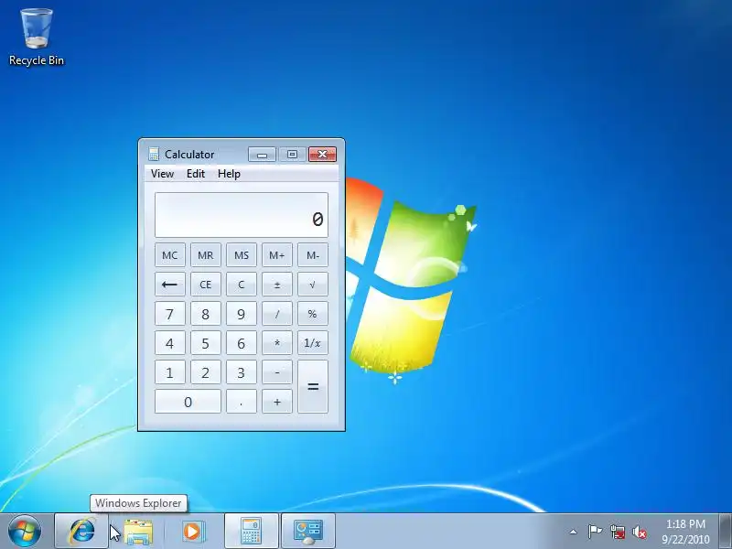Screen dimensions: 732x549
Task: Open the Edit menu in Calculator
Action: point(196,174)
